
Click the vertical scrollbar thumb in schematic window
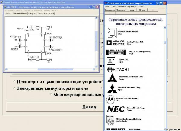tap(96, 41)
